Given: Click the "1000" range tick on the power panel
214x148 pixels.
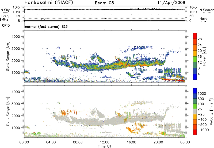Looking at the screenshot, I should point(16,72).
